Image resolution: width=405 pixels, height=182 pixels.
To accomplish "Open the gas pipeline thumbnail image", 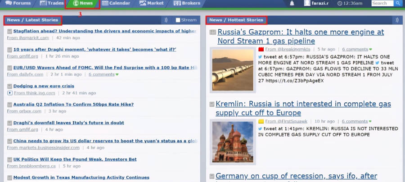I will click(x=233, y=70).
